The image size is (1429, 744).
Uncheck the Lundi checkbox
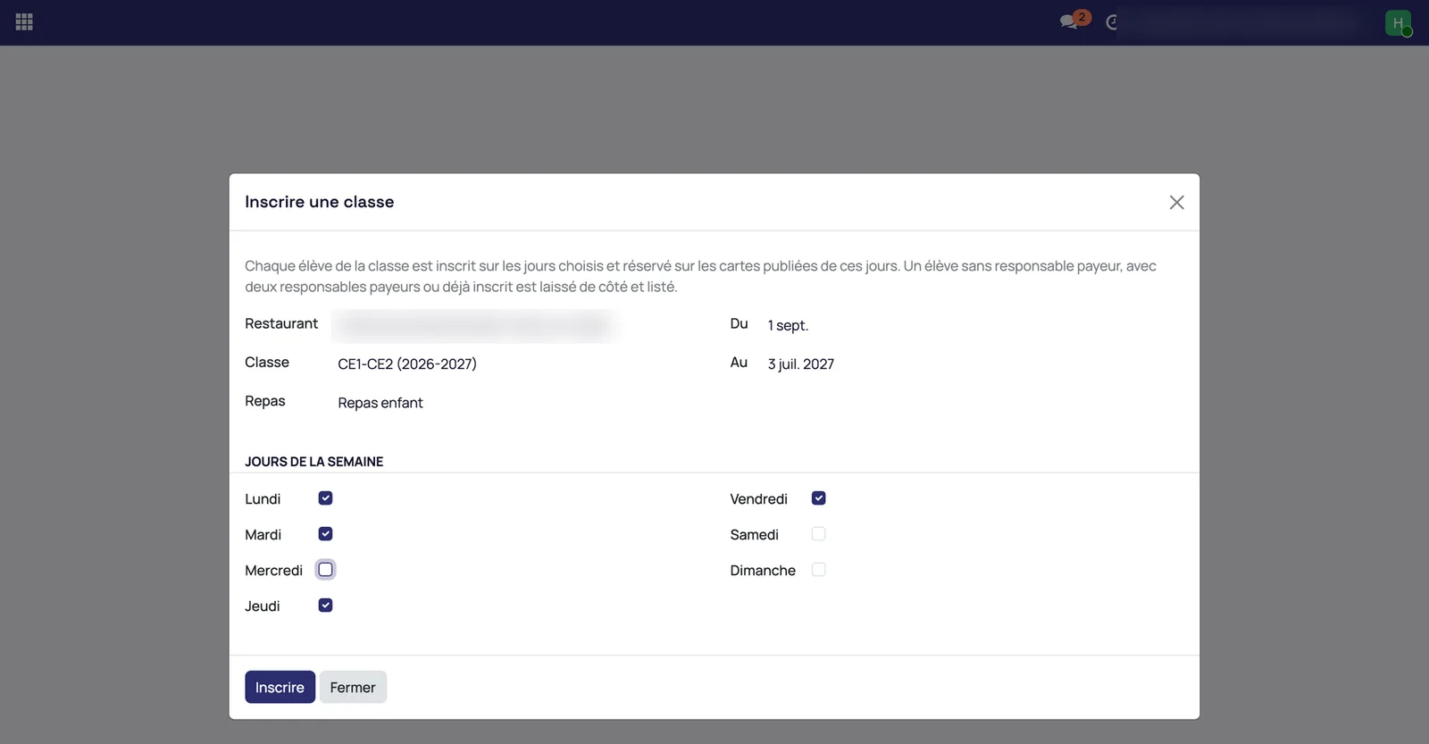[x=325, y=498]
